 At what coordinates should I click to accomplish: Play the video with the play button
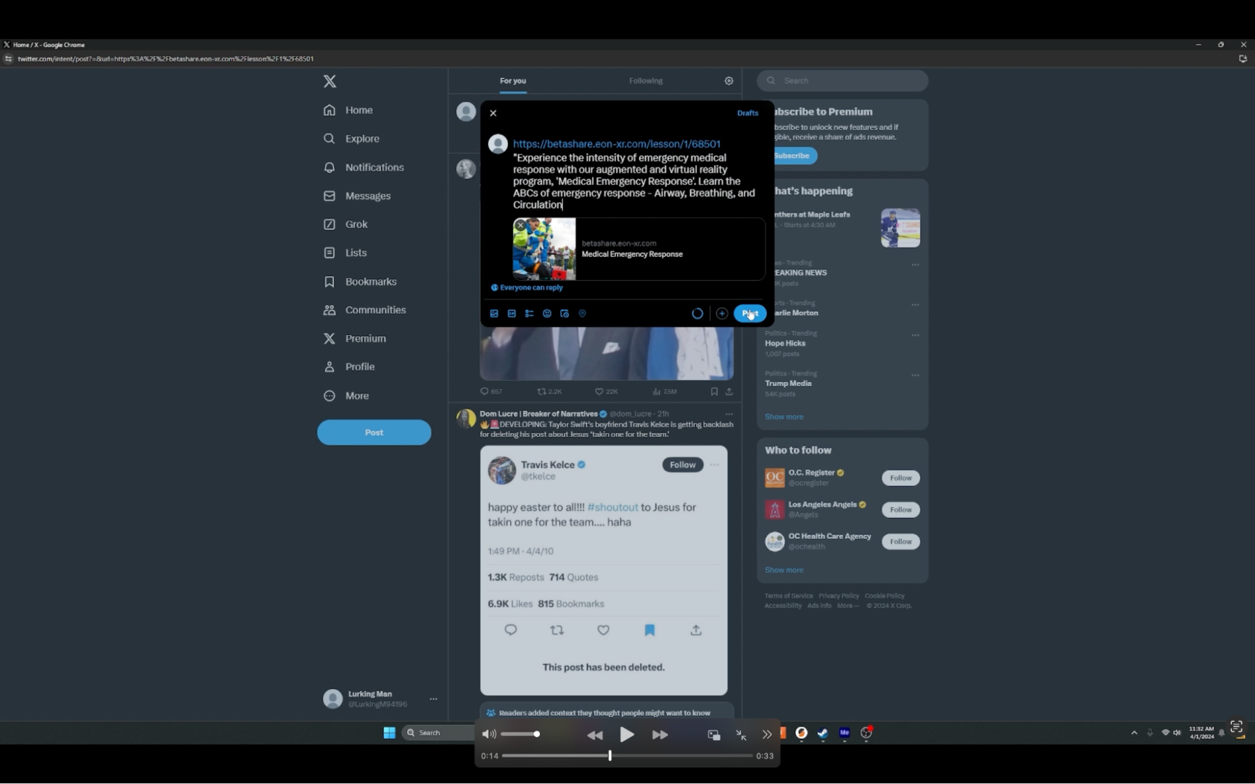click(x=627, y=735)
